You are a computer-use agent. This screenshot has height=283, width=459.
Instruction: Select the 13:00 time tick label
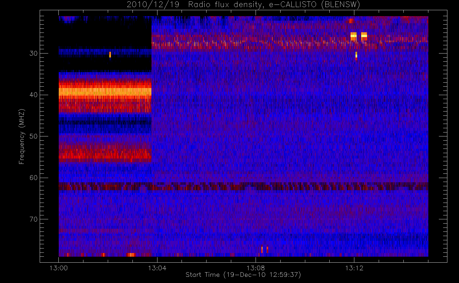tap(59, 268)
